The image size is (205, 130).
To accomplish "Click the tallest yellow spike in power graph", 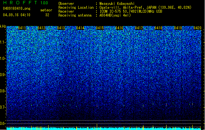I will click(97, 127).
